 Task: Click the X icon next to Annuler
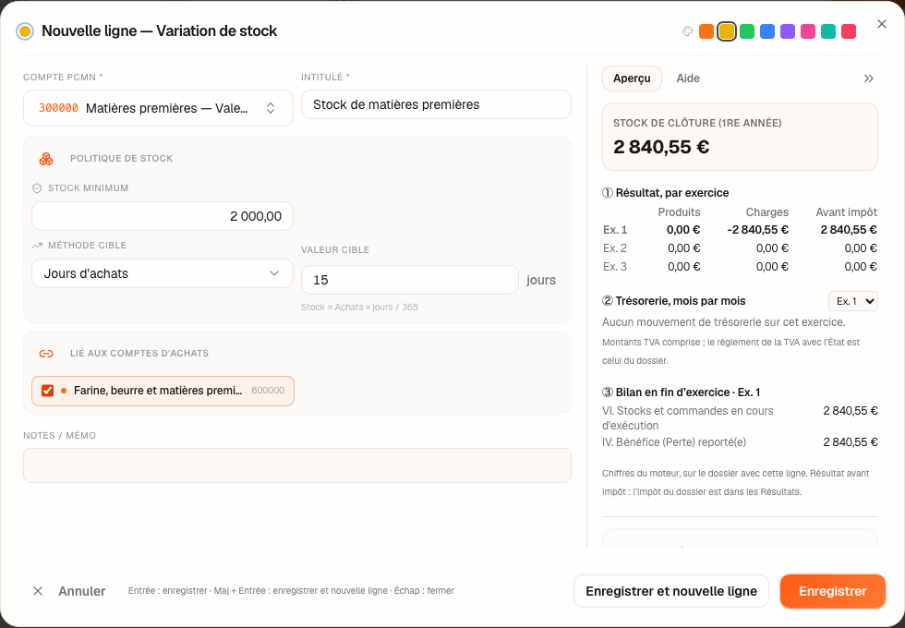tap(38, 591)
